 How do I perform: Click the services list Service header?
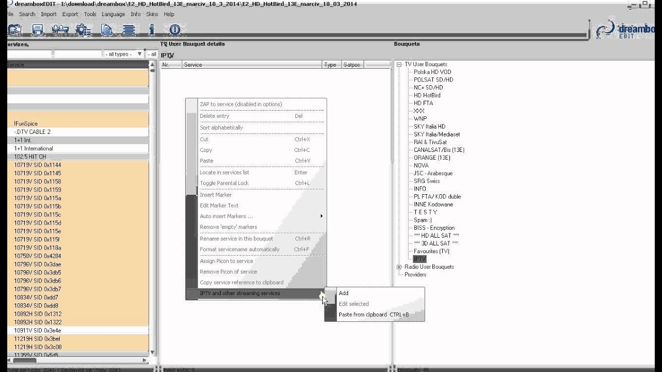(78, 65)
